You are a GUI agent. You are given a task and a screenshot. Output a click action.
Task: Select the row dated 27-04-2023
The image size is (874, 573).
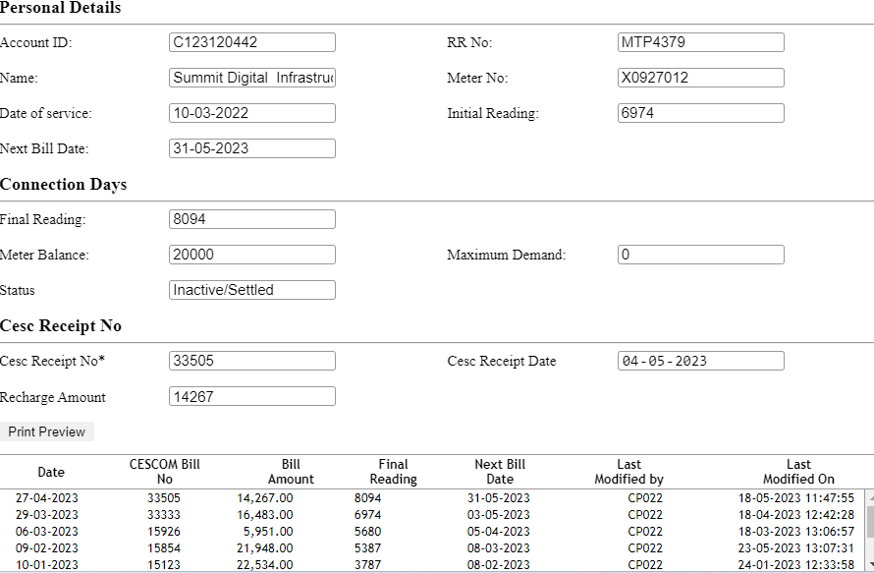432,498
